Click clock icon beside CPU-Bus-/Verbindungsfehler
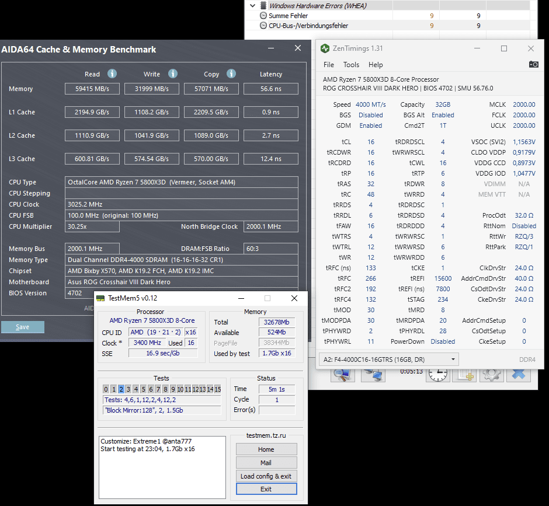 (263, 26)
